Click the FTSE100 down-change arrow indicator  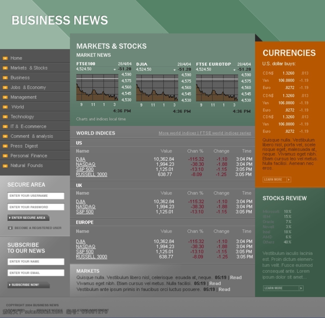(x=115, y=69)
